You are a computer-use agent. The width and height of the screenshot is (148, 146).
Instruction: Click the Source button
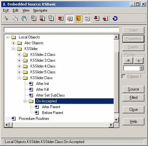pos(133,89)
